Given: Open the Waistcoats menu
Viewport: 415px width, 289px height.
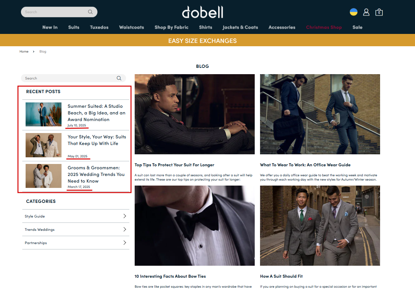Looking at the screenshot, I should [132, 27].
